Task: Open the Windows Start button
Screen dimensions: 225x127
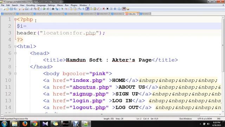Action: click(4, 124)
